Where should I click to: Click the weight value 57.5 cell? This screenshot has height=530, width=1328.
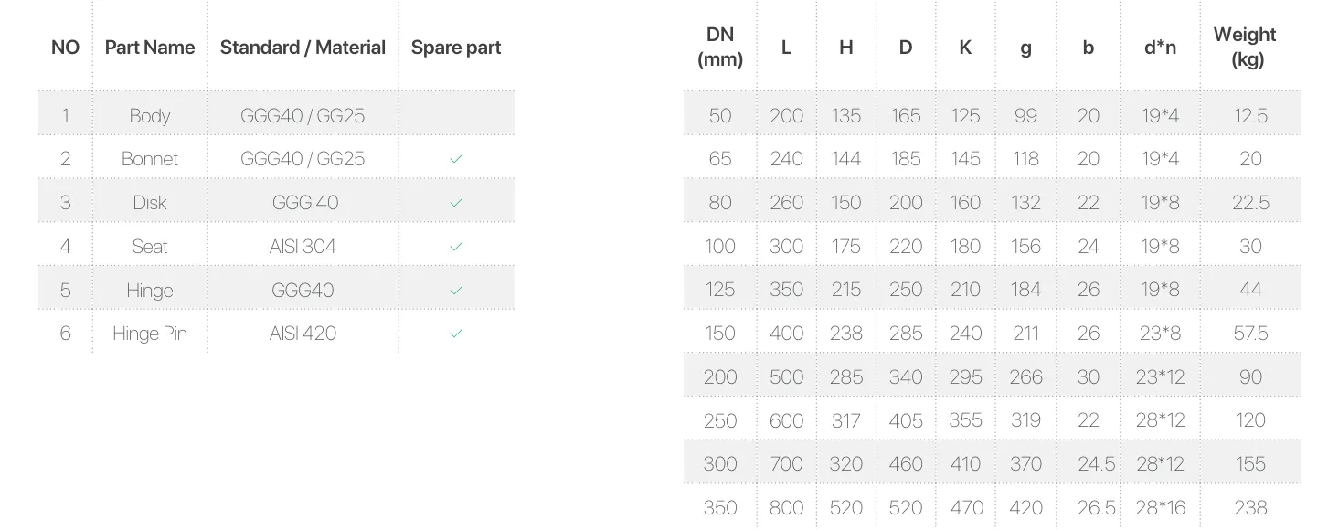[1250, 334]
